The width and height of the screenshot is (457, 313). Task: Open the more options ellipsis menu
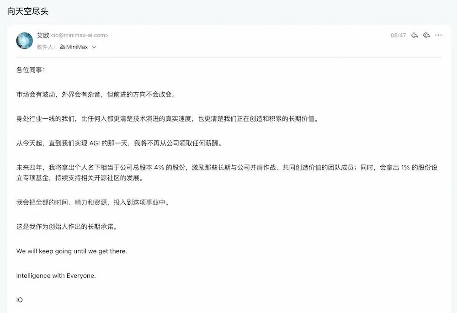(x=438, y=35)
